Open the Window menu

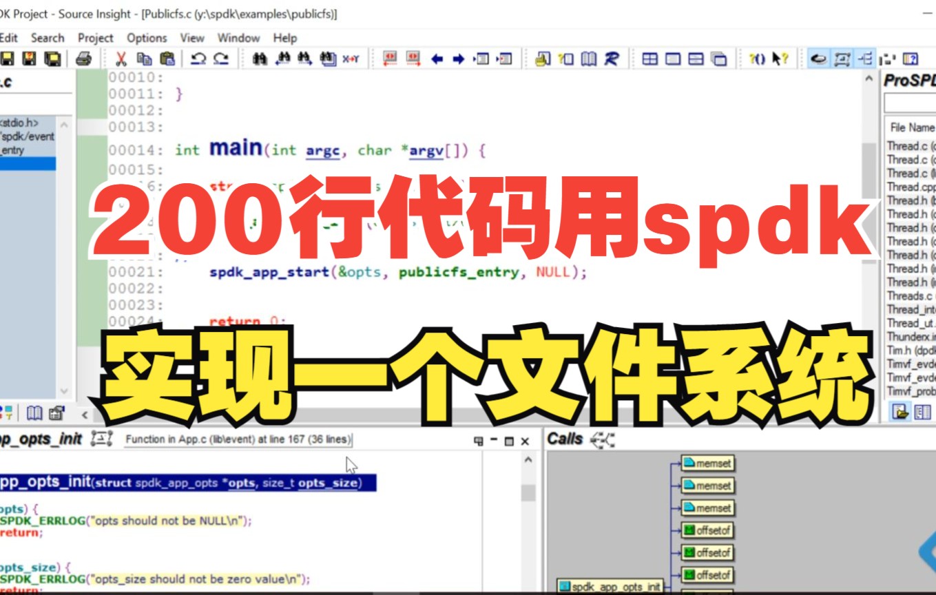[x=238, y=38]
